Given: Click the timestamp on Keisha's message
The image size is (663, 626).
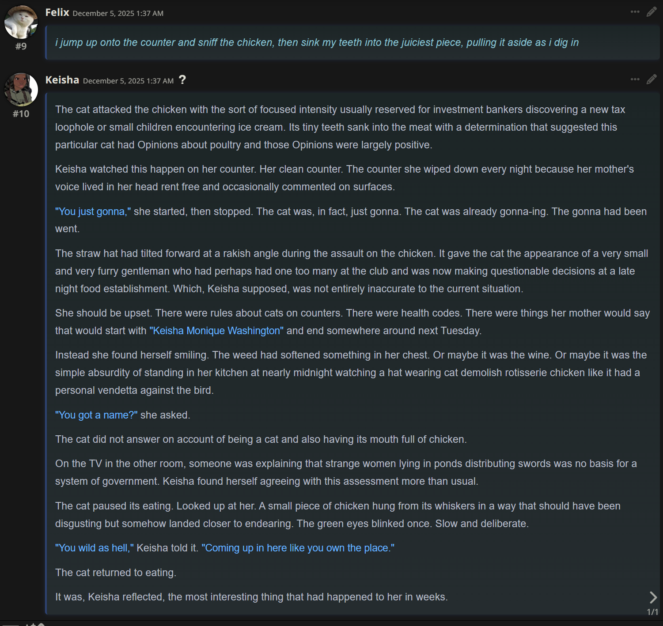Looking at the screenshot, I should [128, 81].
